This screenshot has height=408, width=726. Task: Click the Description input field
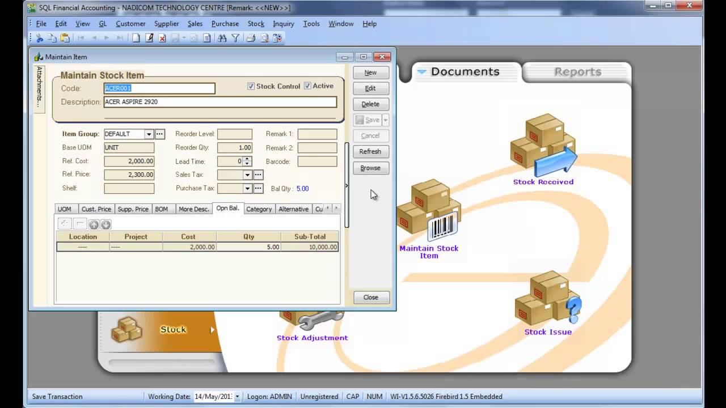point(220,102)
